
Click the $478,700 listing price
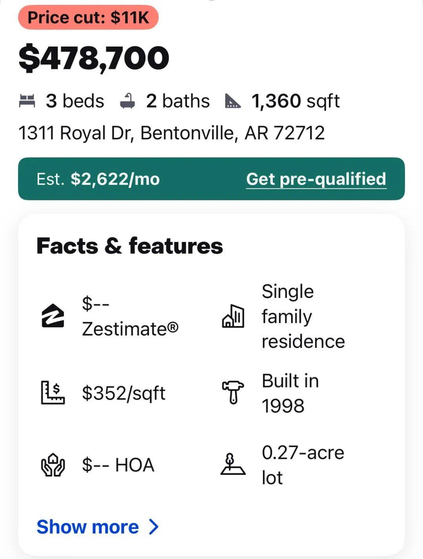(x=94, y=58)
